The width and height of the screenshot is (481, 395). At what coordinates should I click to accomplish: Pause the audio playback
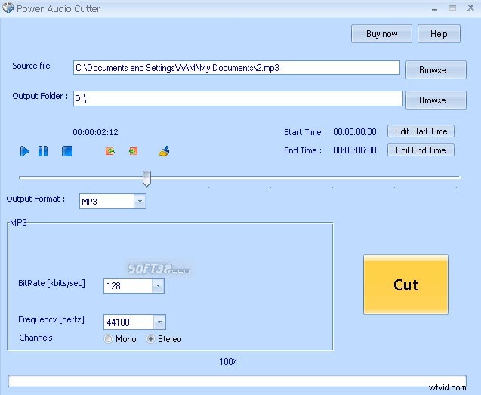[43, 151]
